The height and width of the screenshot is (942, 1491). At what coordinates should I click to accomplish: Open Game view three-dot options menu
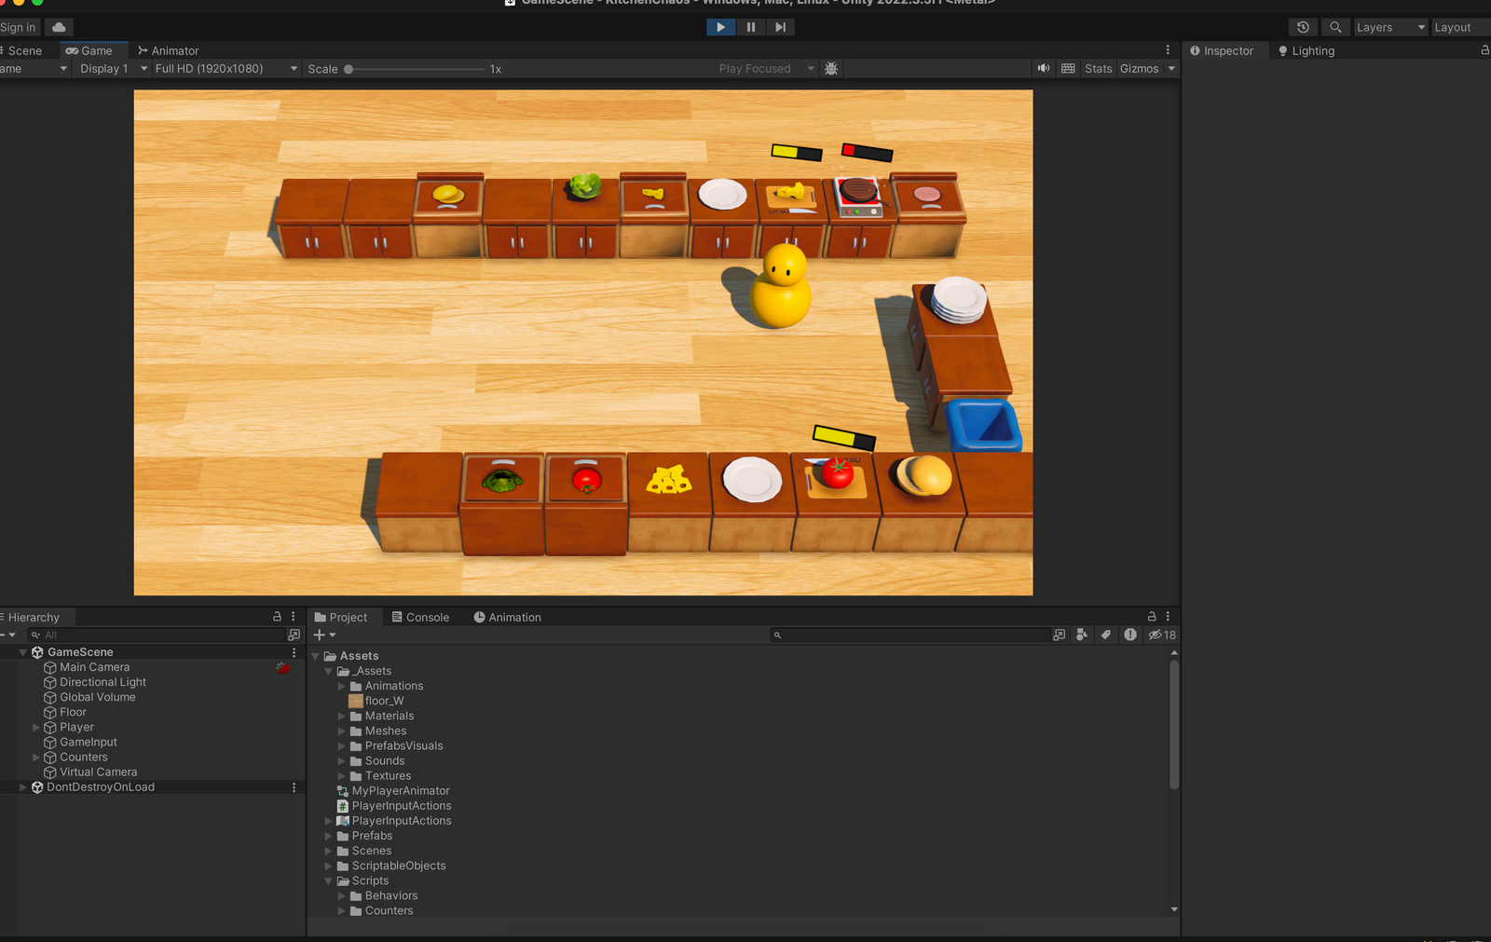[x=1168, y=50]
